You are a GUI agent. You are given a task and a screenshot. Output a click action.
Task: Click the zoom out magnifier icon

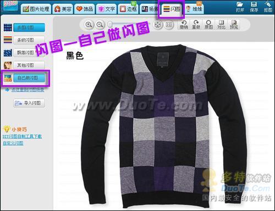point(100,25)
